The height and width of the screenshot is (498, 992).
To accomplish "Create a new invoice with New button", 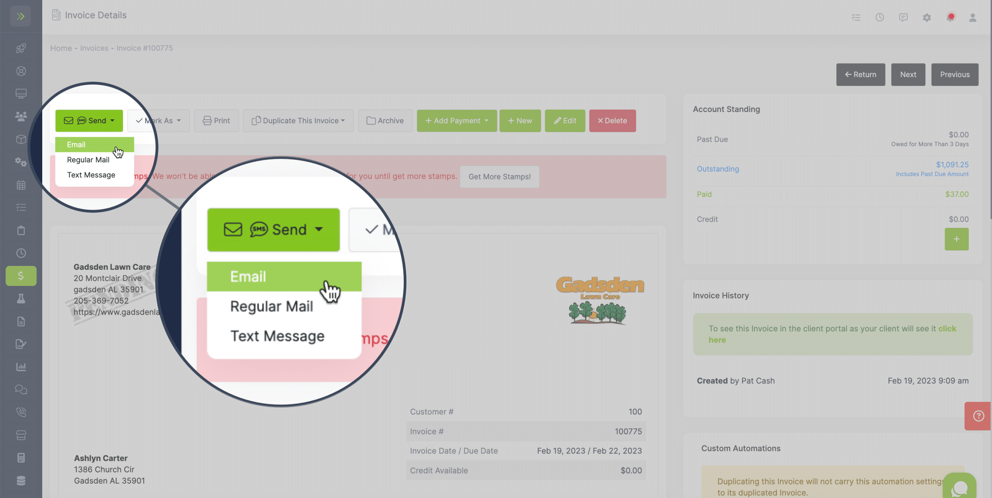I will click(520, 121).
